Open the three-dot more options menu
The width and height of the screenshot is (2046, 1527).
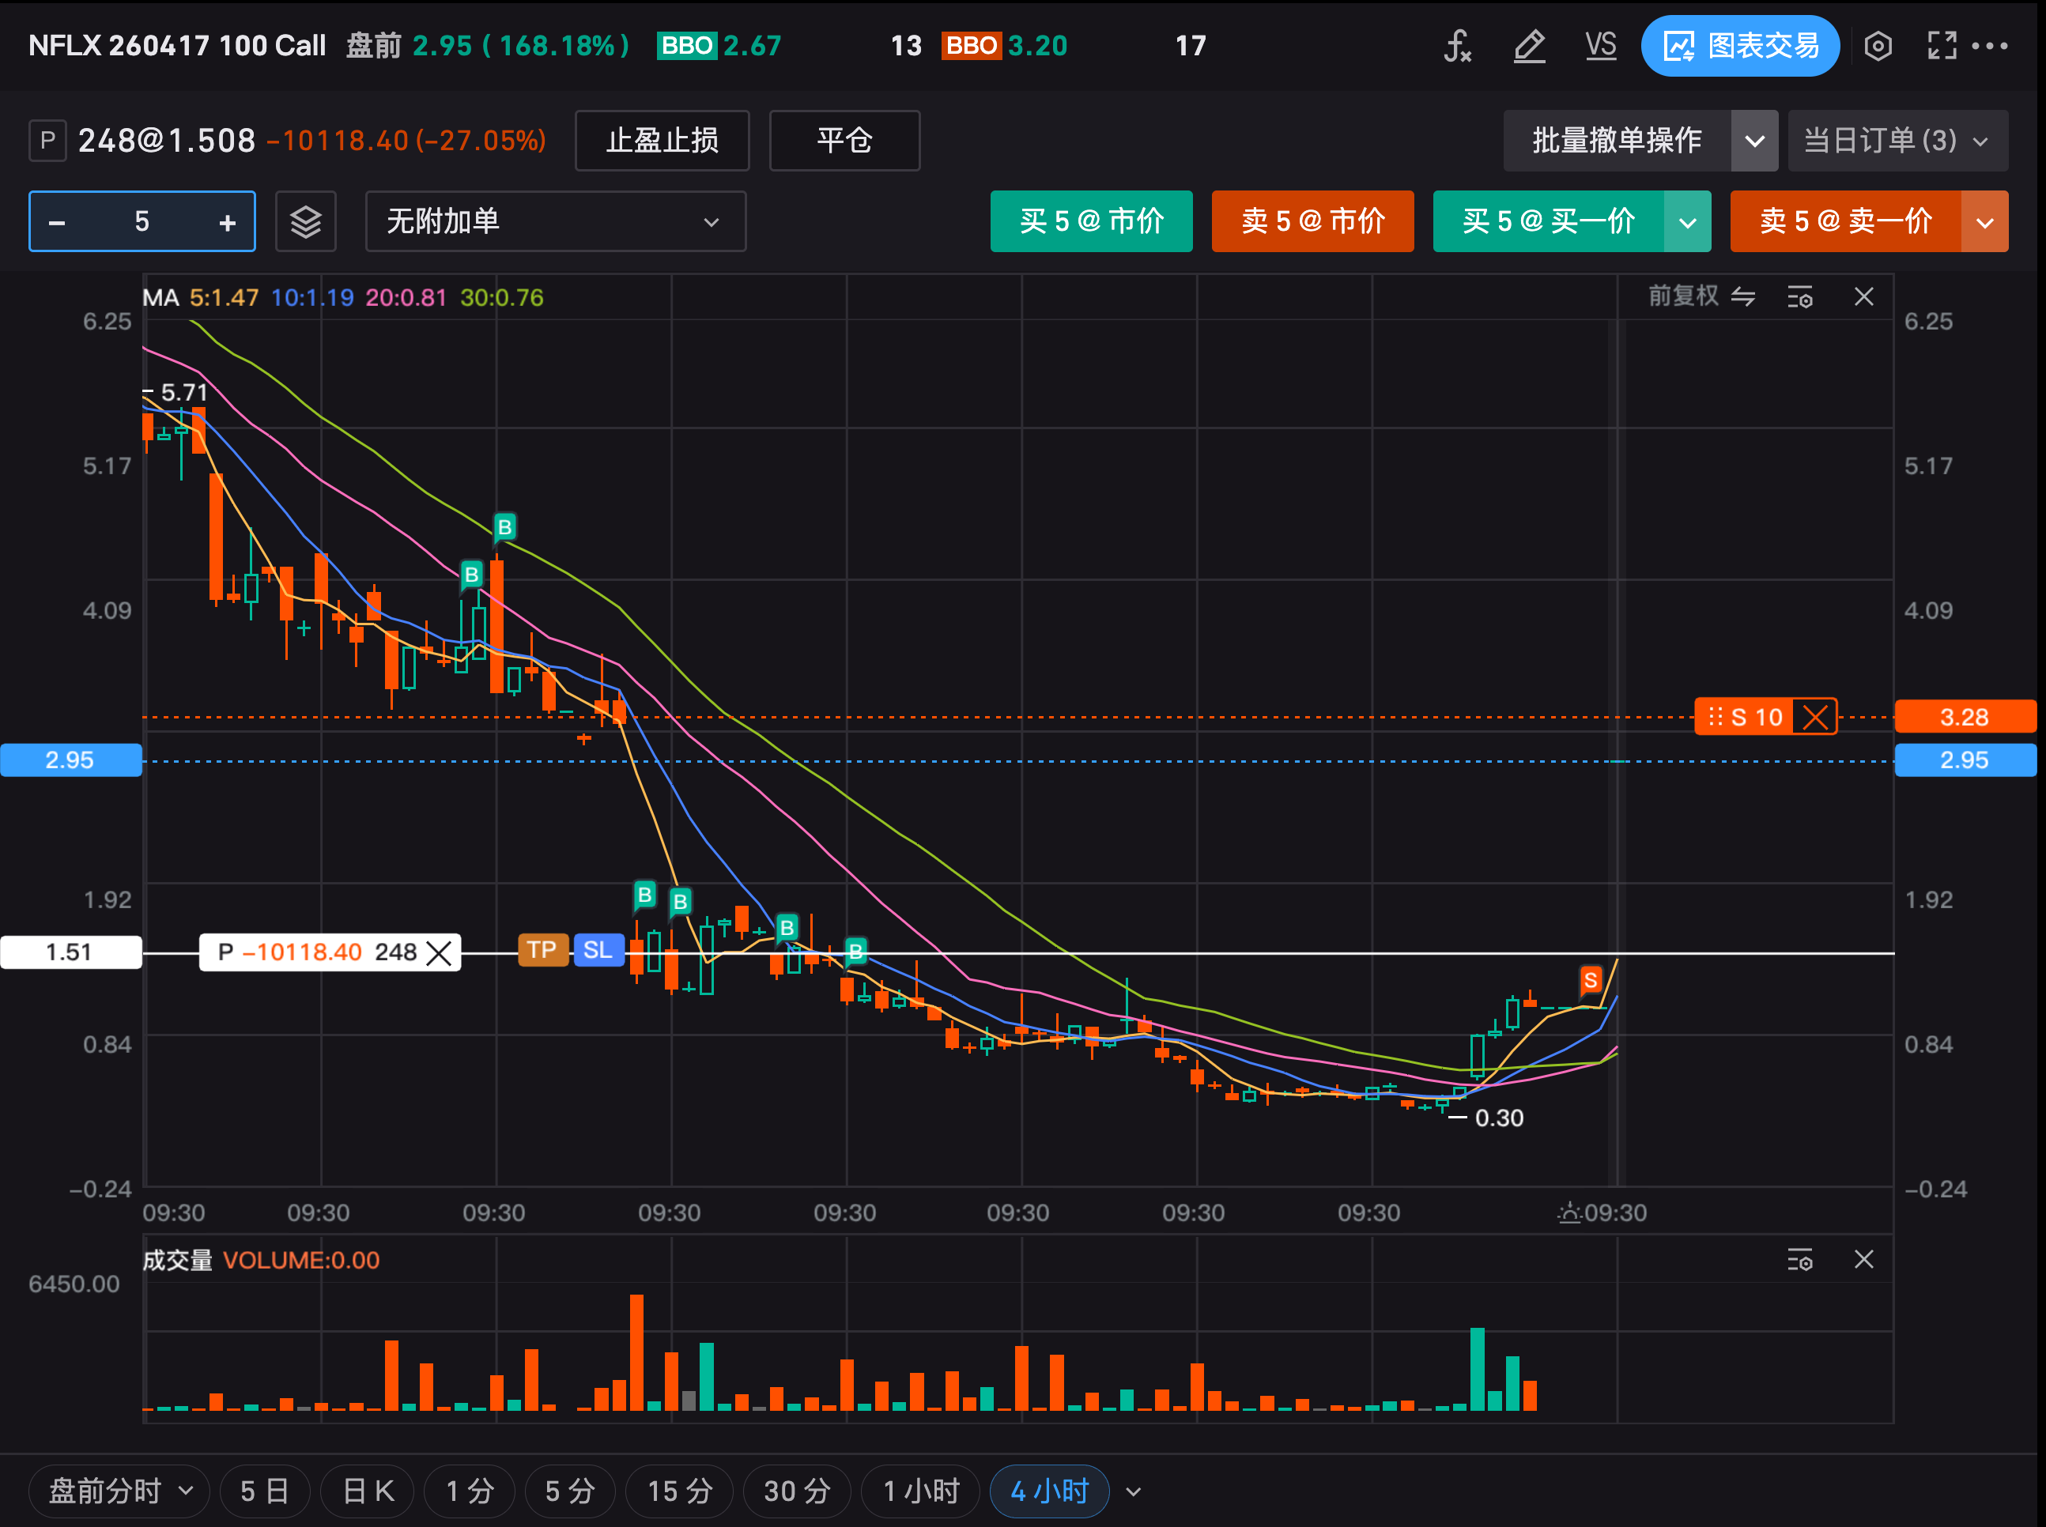tap(1990, 45)
